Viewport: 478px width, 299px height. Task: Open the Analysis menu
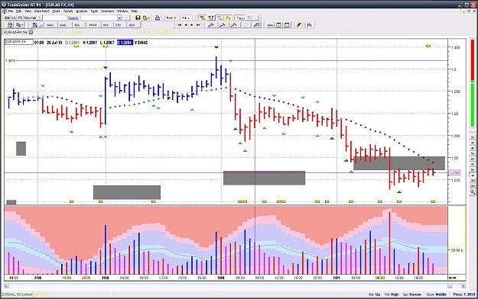click(x=81, y=11)
